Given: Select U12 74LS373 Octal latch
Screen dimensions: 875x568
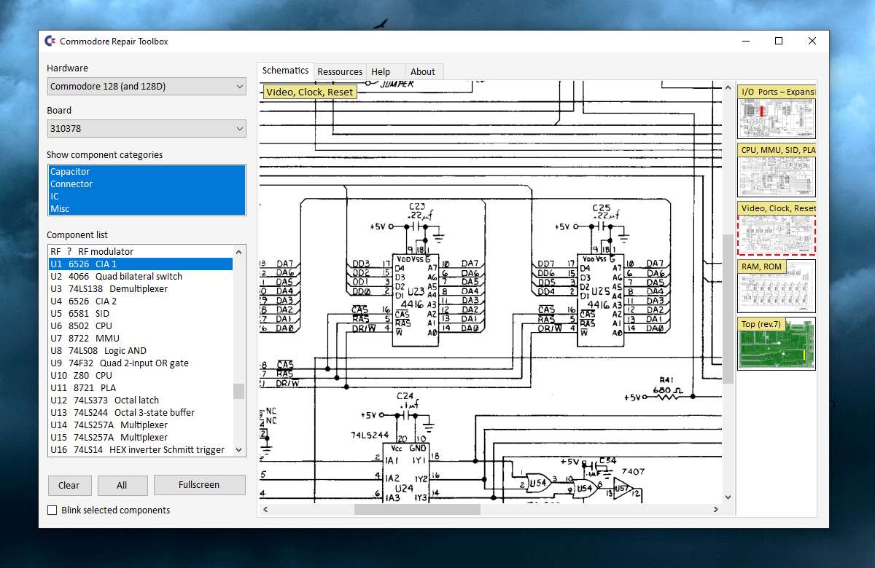Looking at the screenshot, I should (141, 401).
